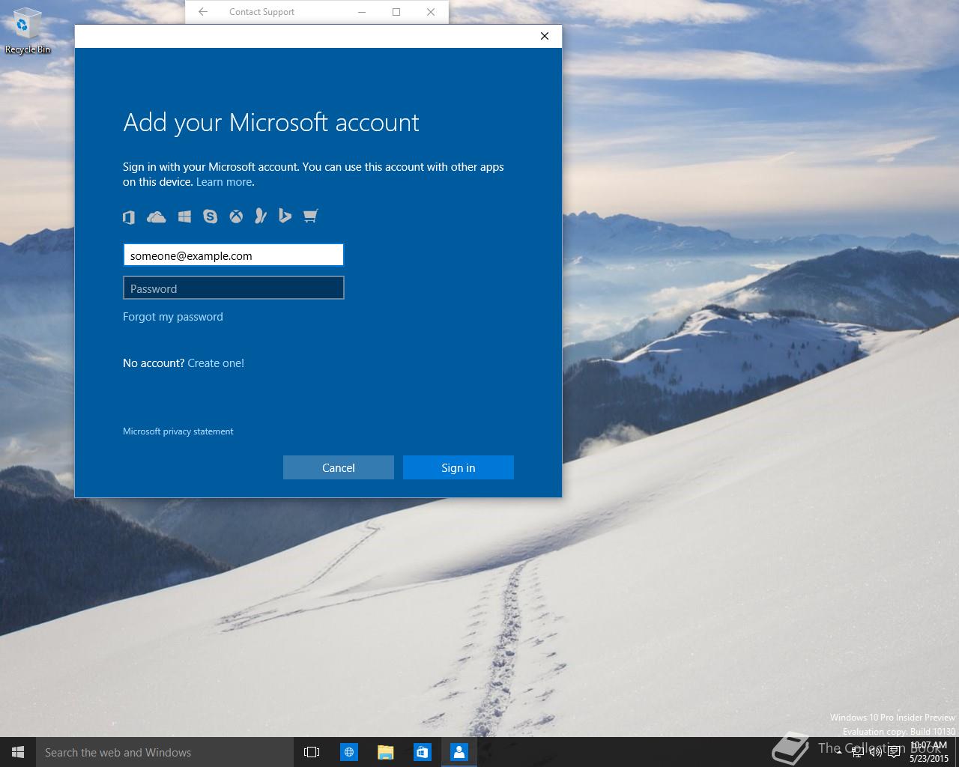Launch the browser globe icon on taskbar
This screenshot has width=959, height=767.
coord(349,752)
